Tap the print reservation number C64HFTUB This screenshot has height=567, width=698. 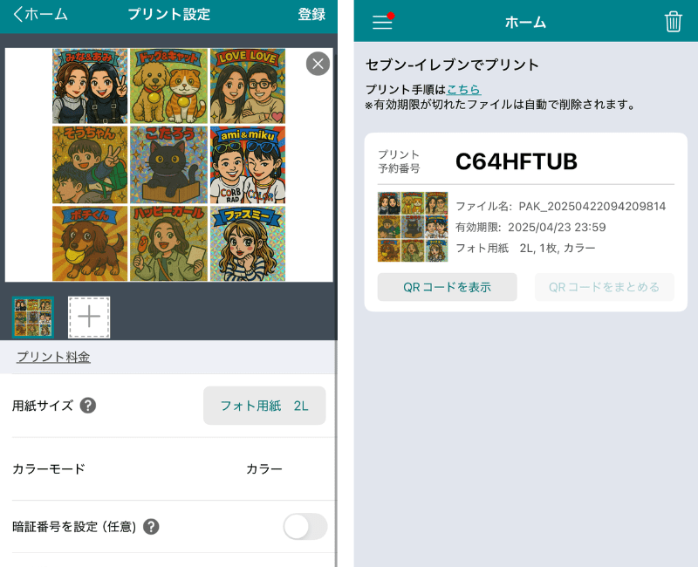point(517,161)
